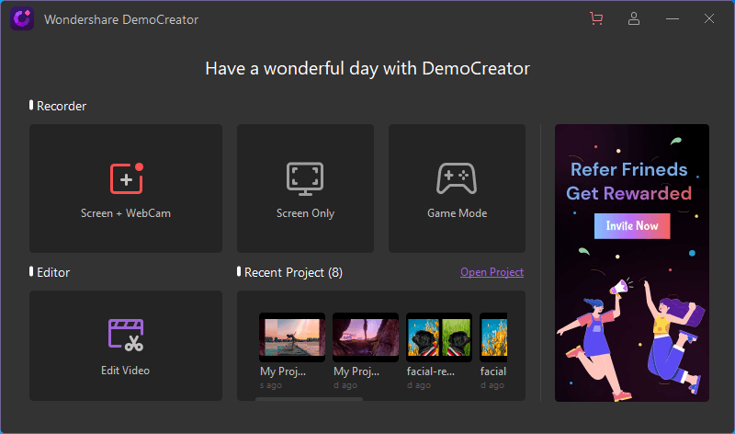This screenshot has width=735, height=434.
Task: Open the Edit Video editor
Action: click(126, 346)
